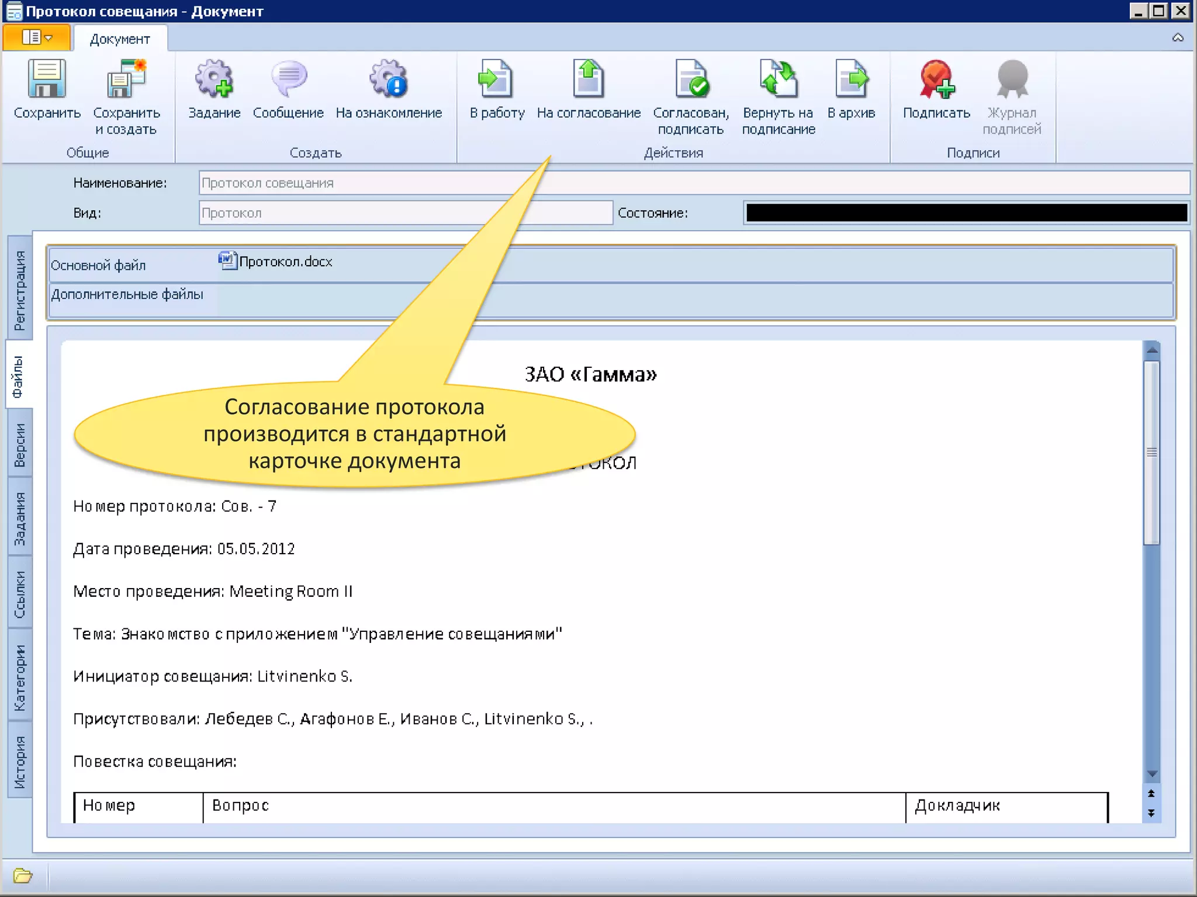Open the Протокол.docx main file
Image resolution: width=1197 pixels, height=897 pixels.
285,262
